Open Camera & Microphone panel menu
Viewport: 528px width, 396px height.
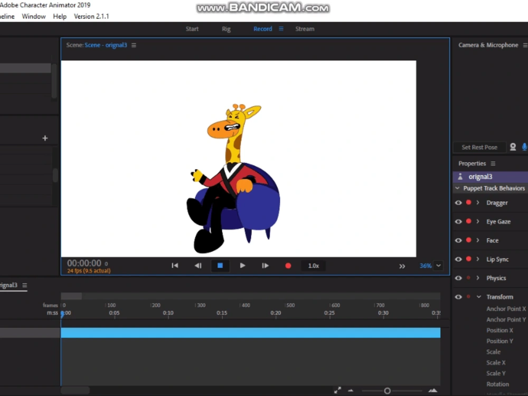[x=525, y=45]
